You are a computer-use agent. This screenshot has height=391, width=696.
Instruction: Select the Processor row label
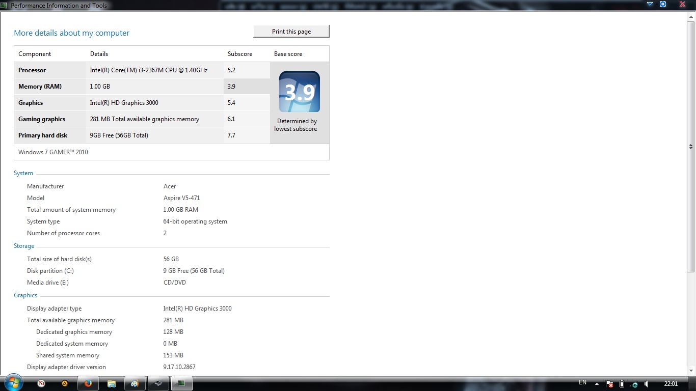pyautogui.click(x=32, y=70)
